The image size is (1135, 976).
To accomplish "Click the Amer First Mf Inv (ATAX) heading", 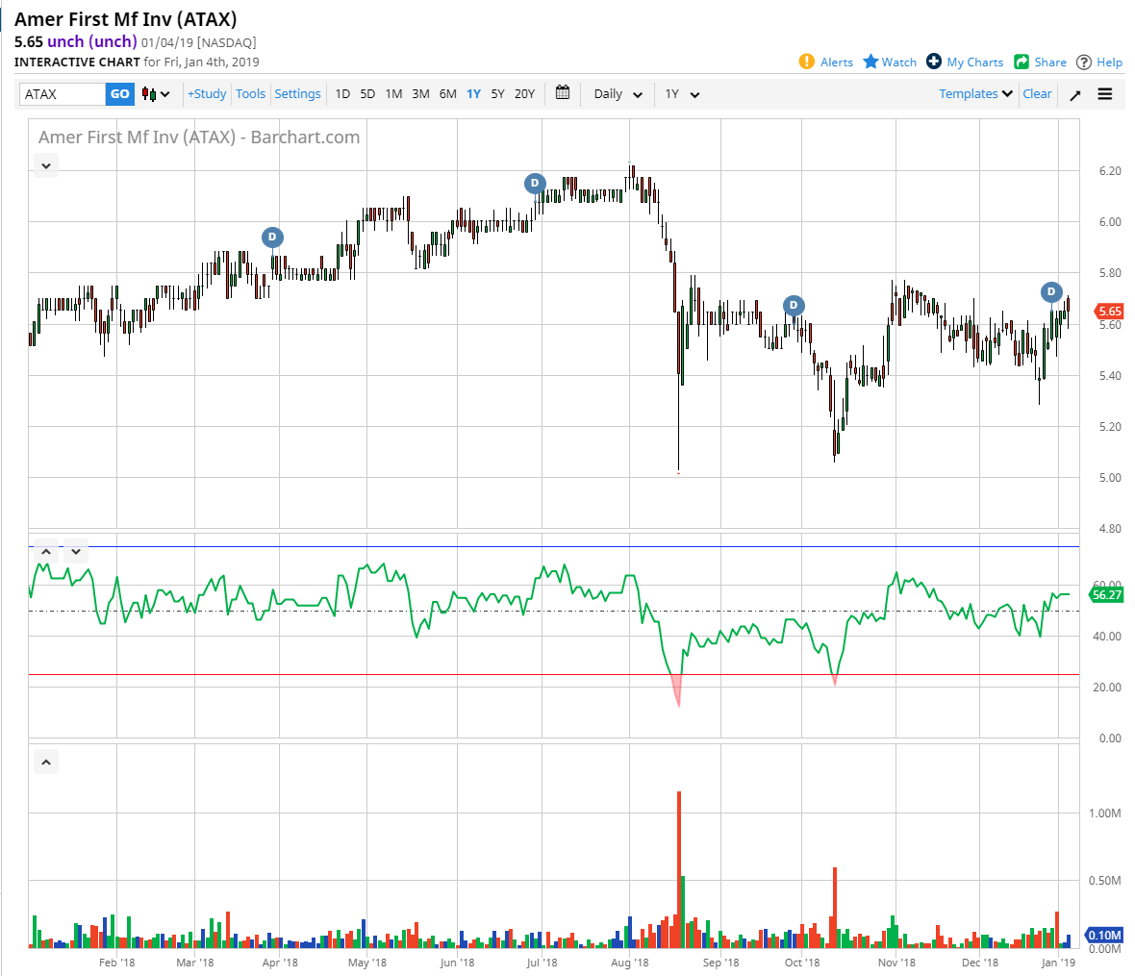I will pos(125,19).
